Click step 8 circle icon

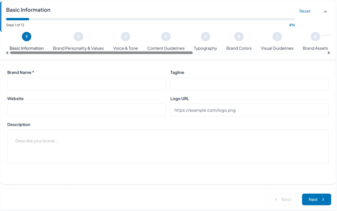[315, 37]
